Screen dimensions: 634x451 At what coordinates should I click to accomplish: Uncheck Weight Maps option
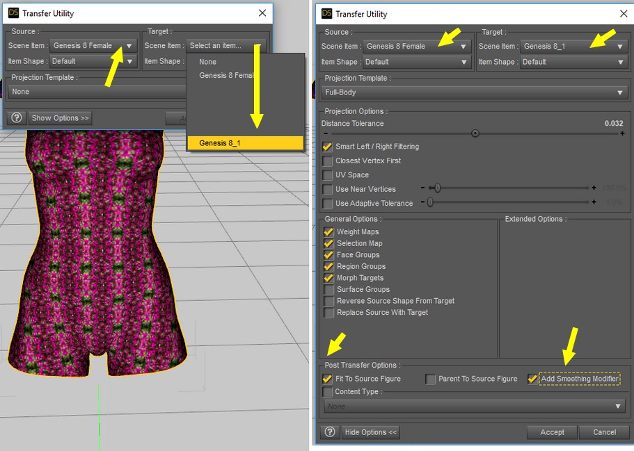click(x=328, y=232)
